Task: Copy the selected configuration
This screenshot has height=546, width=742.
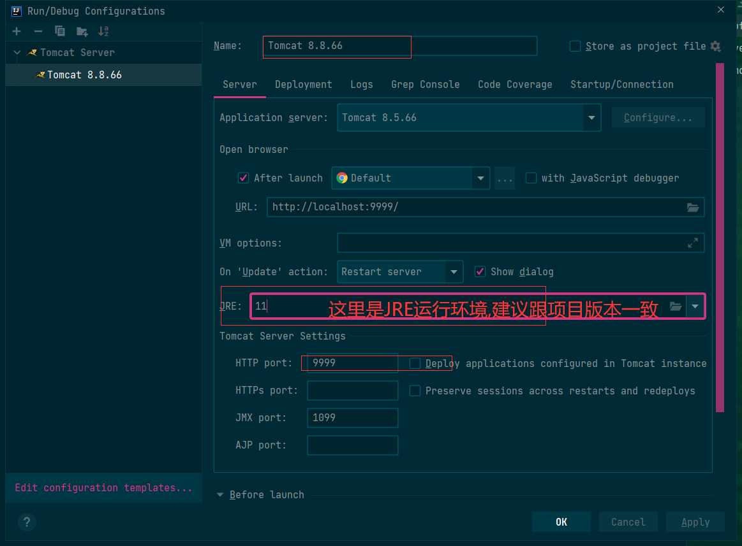Action: pyautogui.click(x=59, y=31)
